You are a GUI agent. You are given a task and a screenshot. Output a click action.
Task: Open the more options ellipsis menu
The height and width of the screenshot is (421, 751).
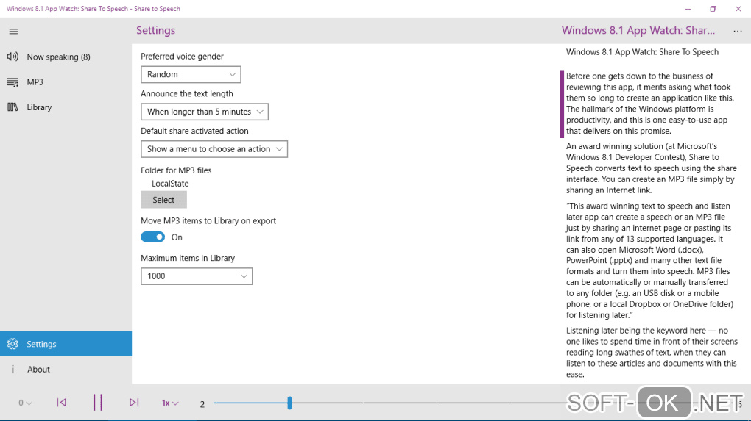[x=738, y=31]
